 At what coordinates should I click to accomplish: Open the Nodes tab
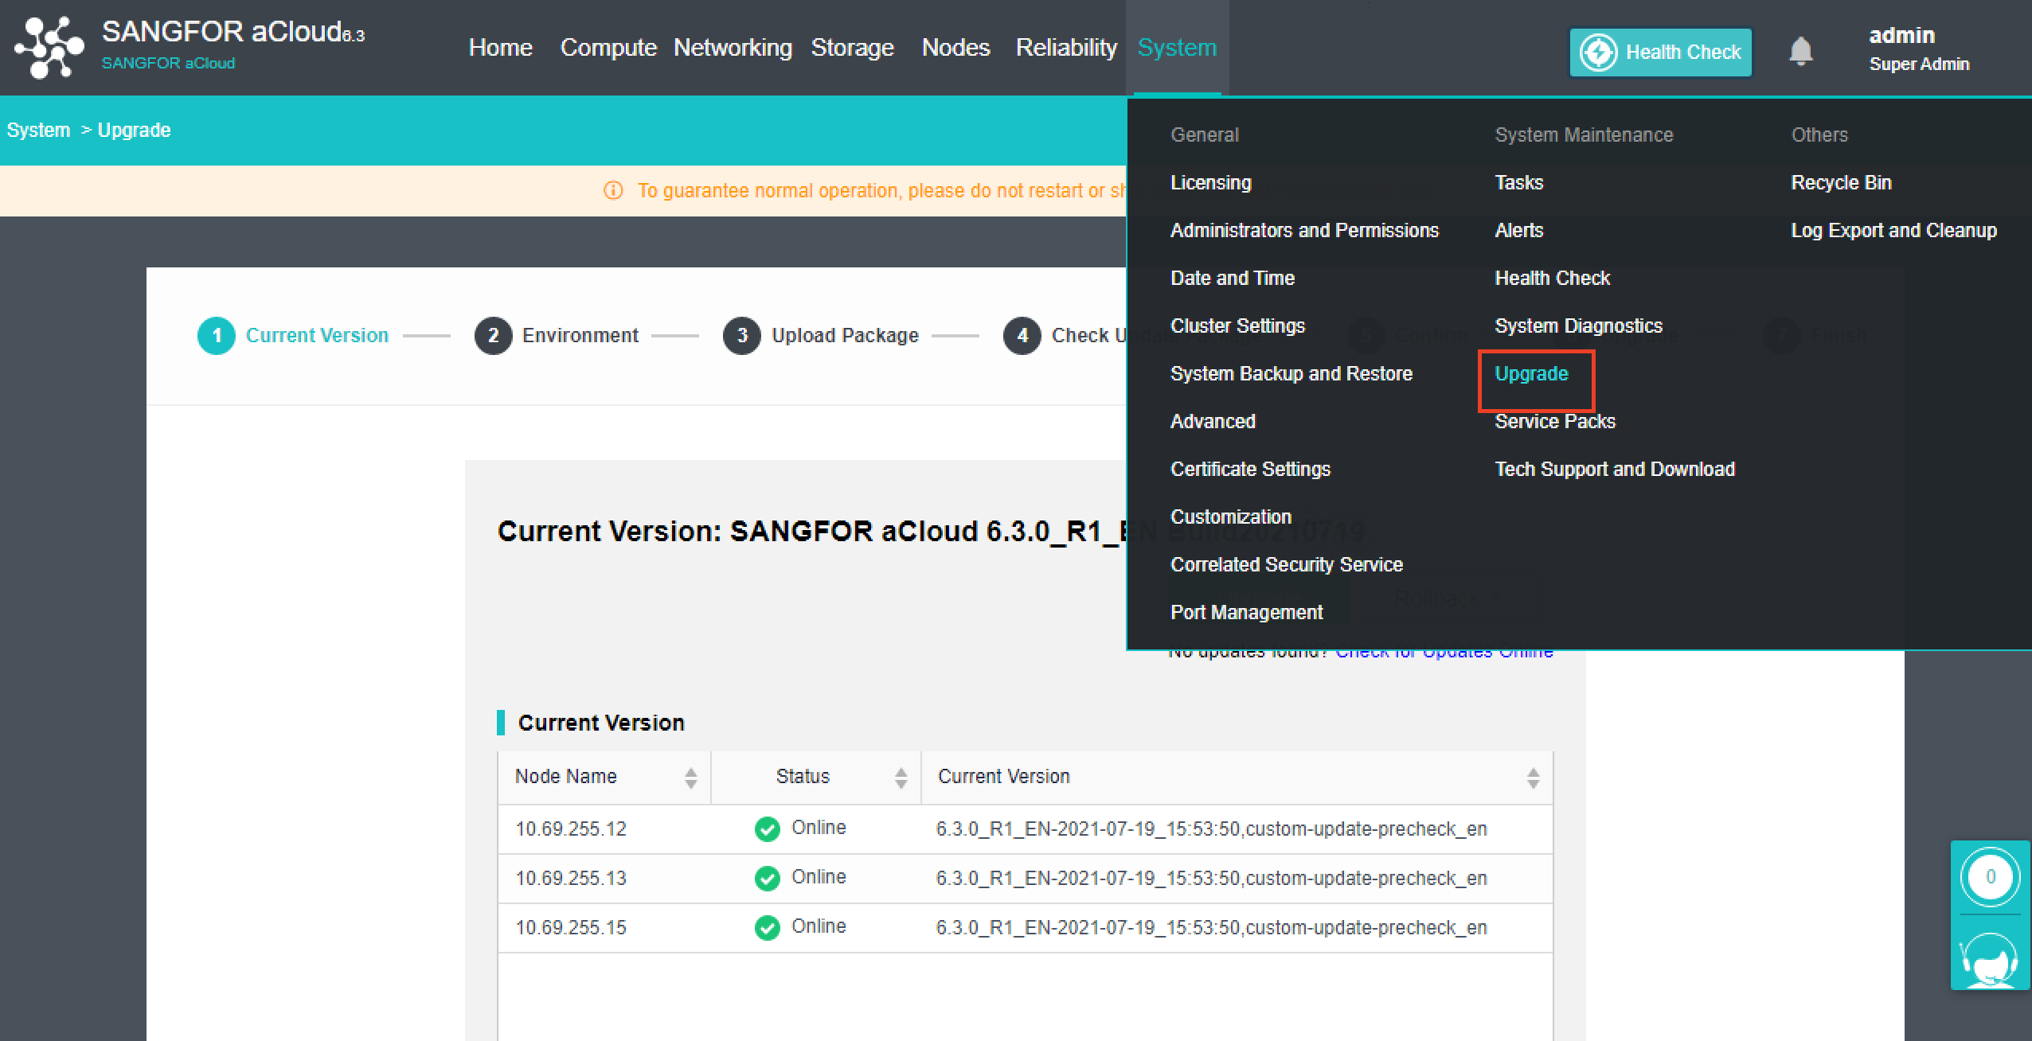coord(956,48)
